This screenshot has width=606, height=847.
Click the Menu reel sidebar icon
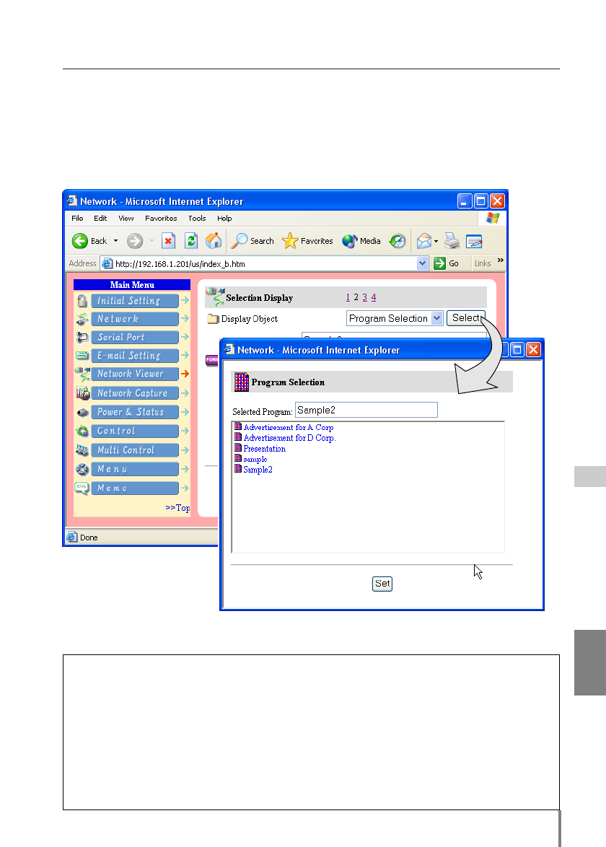[82, 469]
